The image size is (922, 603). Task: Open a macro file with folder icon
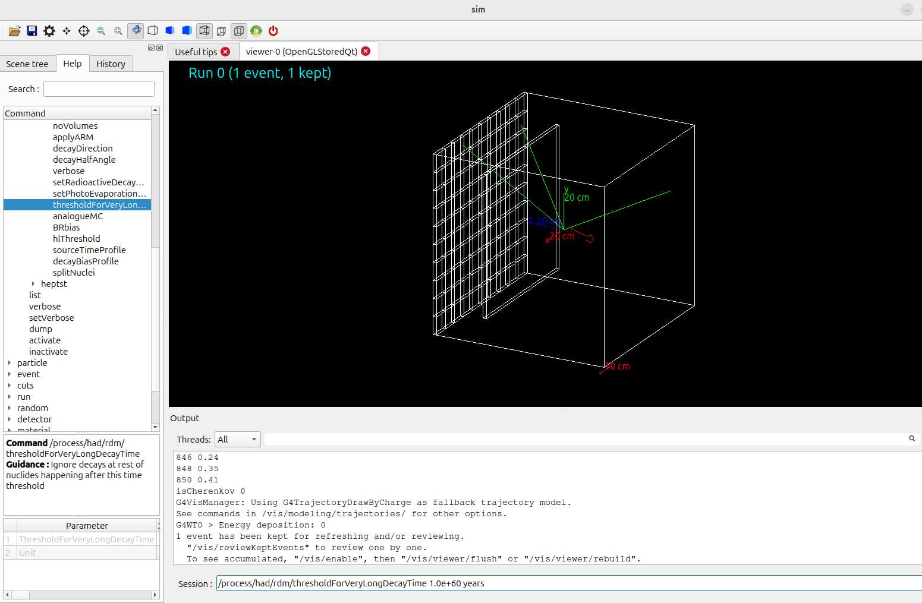tap(15, 31)
